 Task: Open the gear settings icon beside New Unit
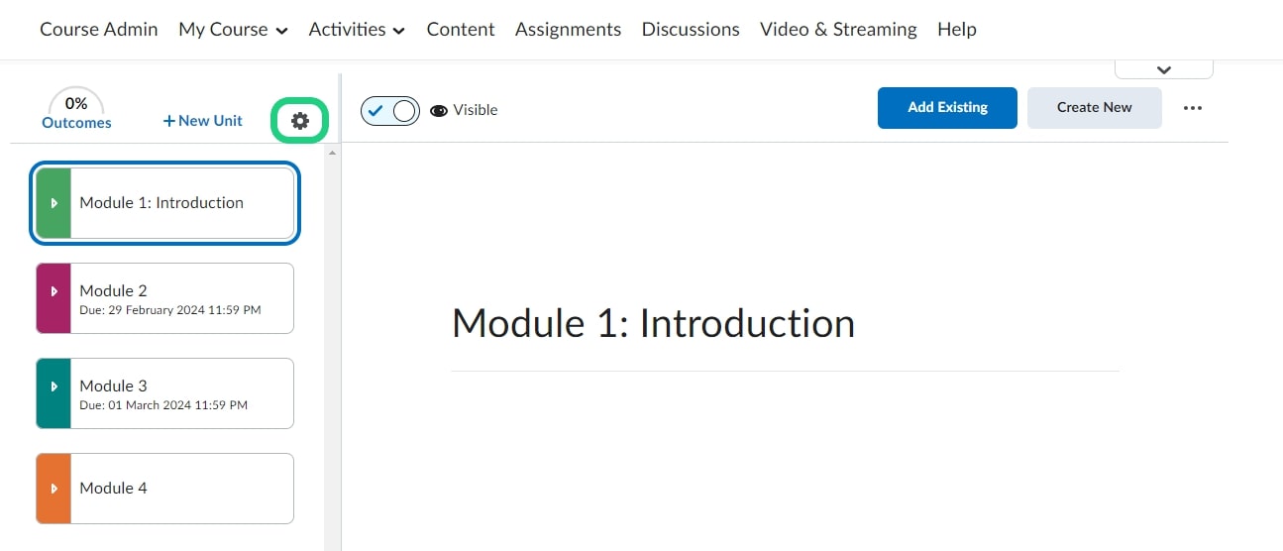tap(300, 121)
